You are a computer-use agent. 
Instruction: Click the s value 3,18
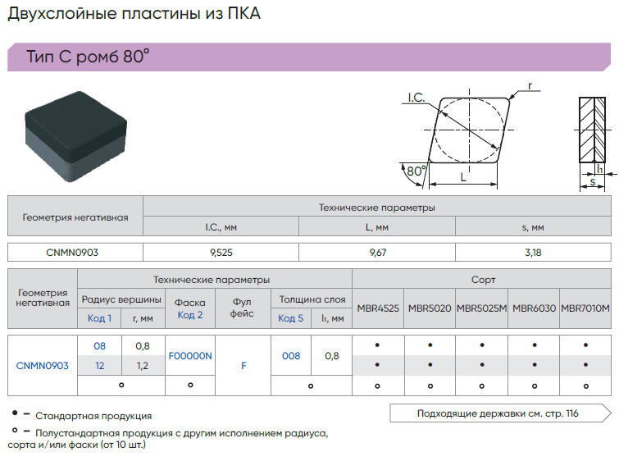pos(533,253)
